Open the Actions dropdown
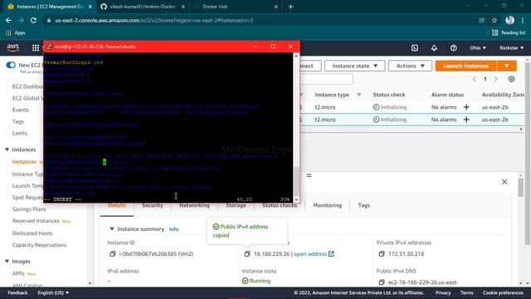Image resolution: width=531 pixels, height=299 pixels. pos(410,66)
